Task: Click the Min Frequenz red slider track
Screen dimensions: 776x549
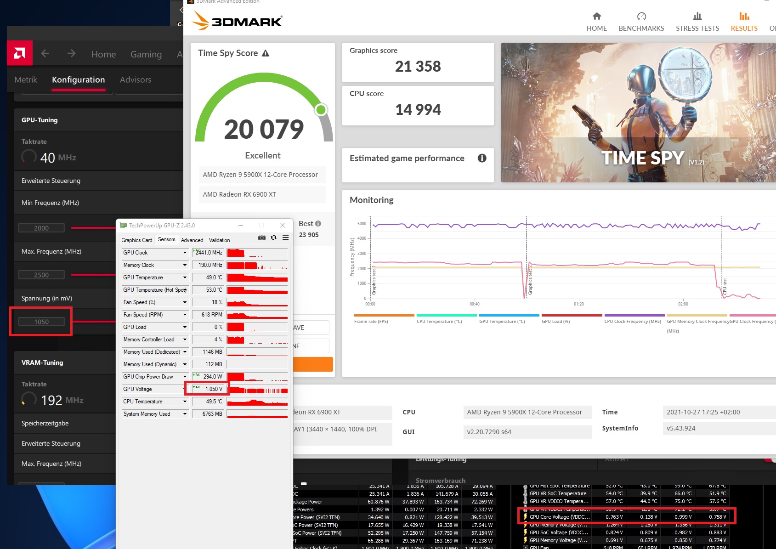Action: 93,228
